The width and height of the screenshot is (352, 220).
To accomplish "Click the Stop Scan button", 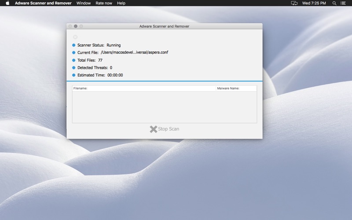I will [x=165, y=129].
